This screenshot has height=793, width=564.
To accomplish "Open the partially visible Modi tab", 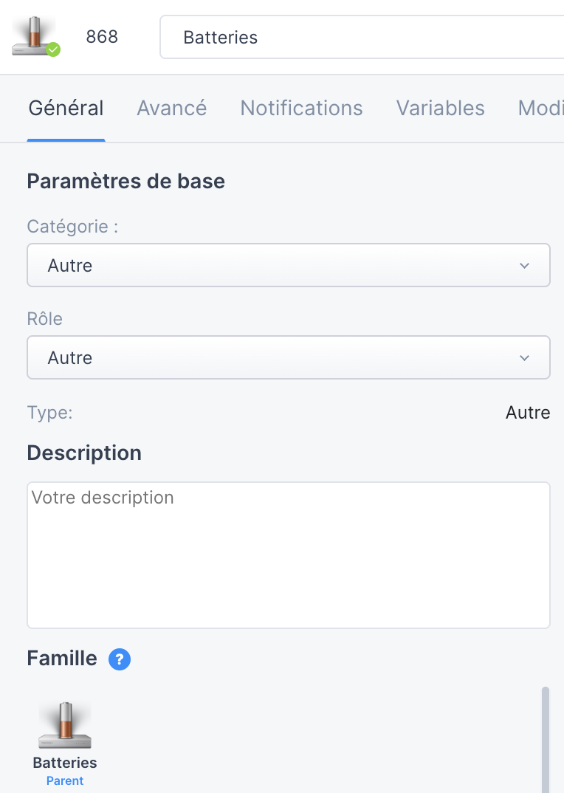I will 540,109.
